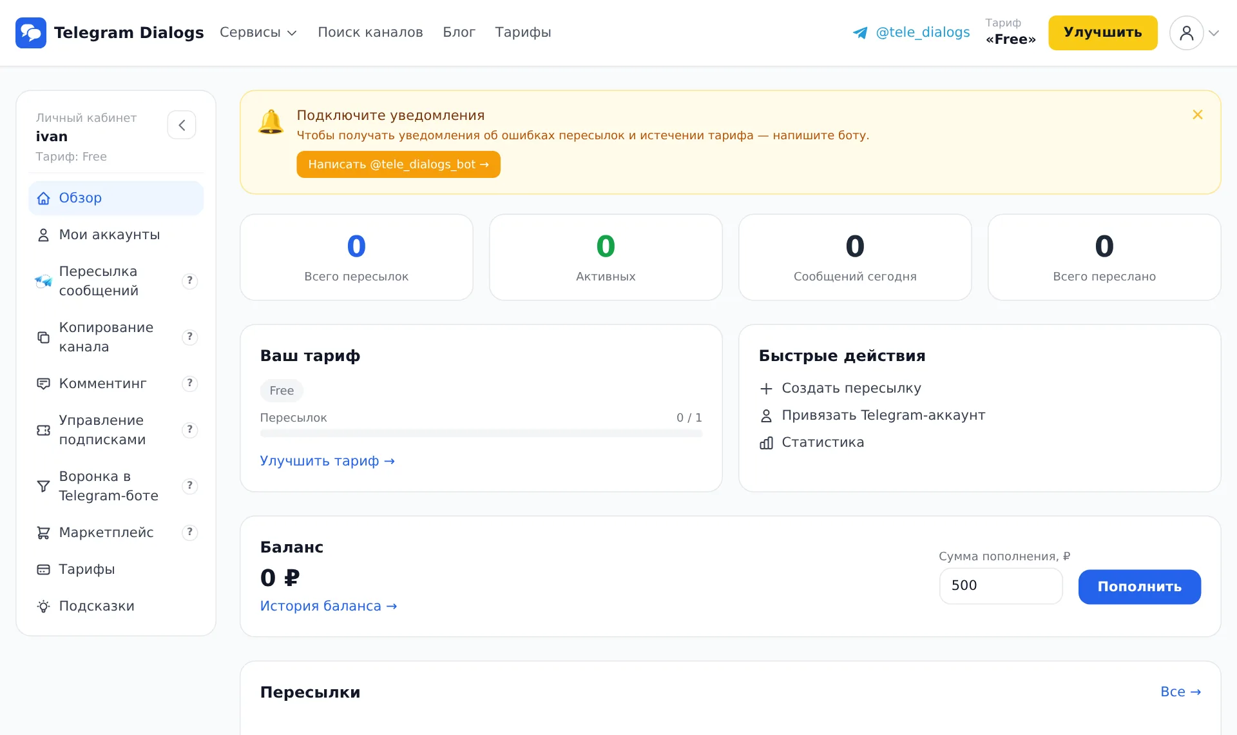1237x735 pixels.
Task: Follow the Улучшить тариф link
Action: pyautogui.click(x=327, y=461)
